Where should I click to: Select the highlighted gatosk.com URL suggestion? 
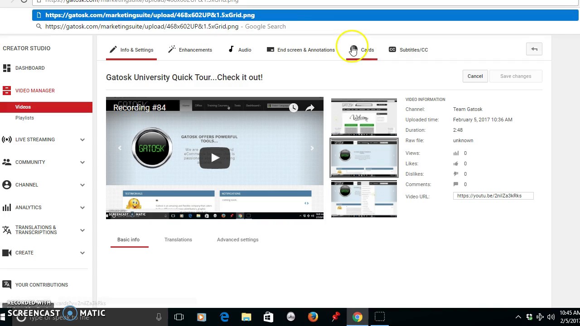click(x=305, y=15)
